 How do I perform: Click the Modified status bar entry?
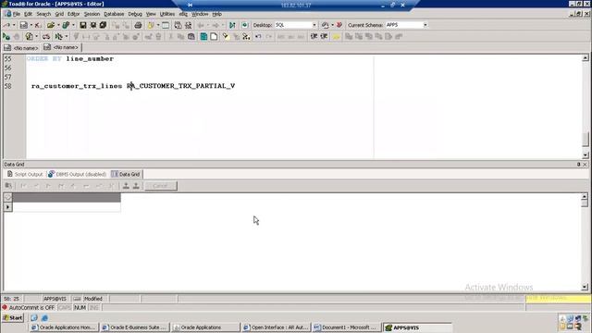(x=93, y=299)
